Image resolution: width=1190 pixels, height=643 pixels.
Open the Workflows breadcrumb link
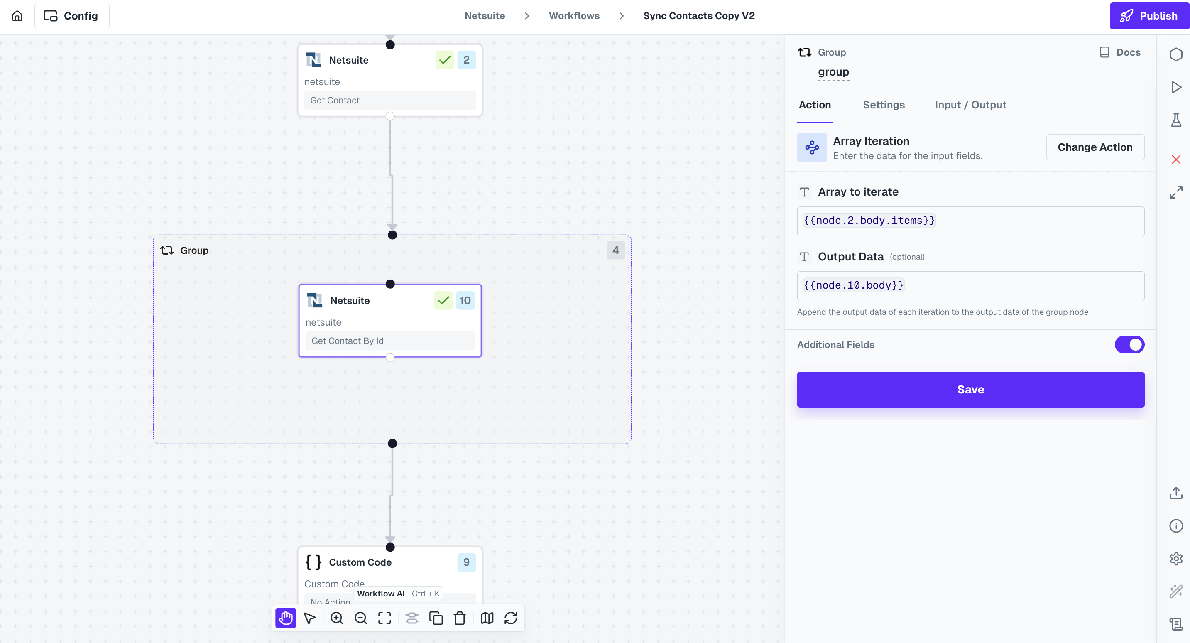[x=574, y=15]
